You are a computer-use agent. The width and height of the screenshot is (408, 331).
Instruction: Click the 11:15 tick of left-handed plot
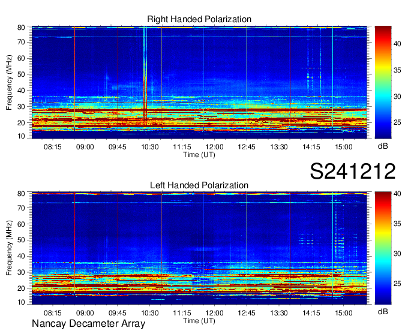[x=182, y=313]
